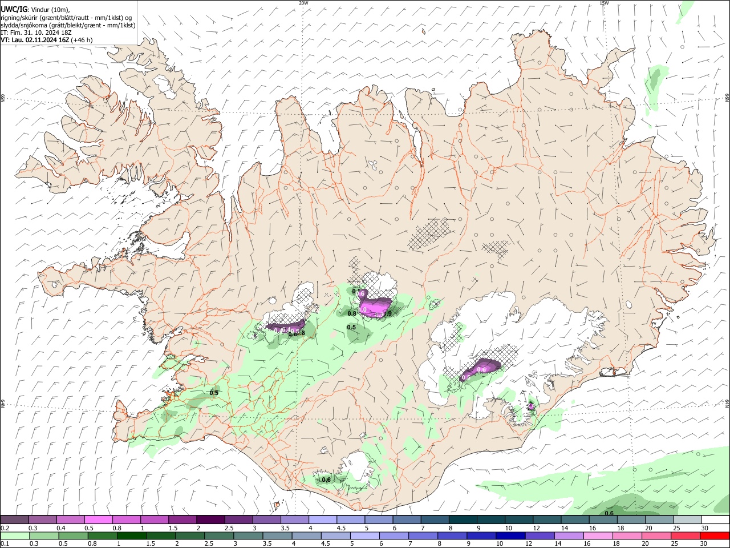
Task: Click the '0.2' legend value
Action: pyautogui.click(x=5, y=528)
